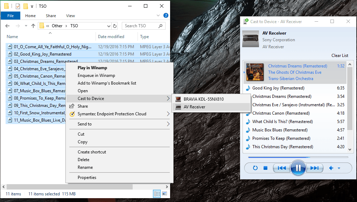Mute the Cast player volume
Image resolution: width=357 pixels, height=202 pixels.
pyautogui.click(x=331, y=168)
